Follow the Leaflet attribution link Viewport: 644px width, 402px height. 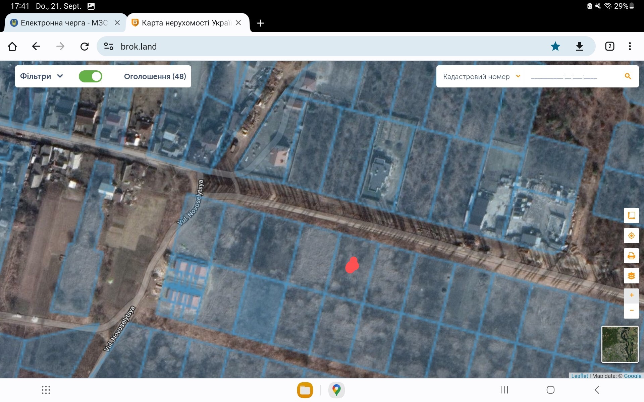580,376
